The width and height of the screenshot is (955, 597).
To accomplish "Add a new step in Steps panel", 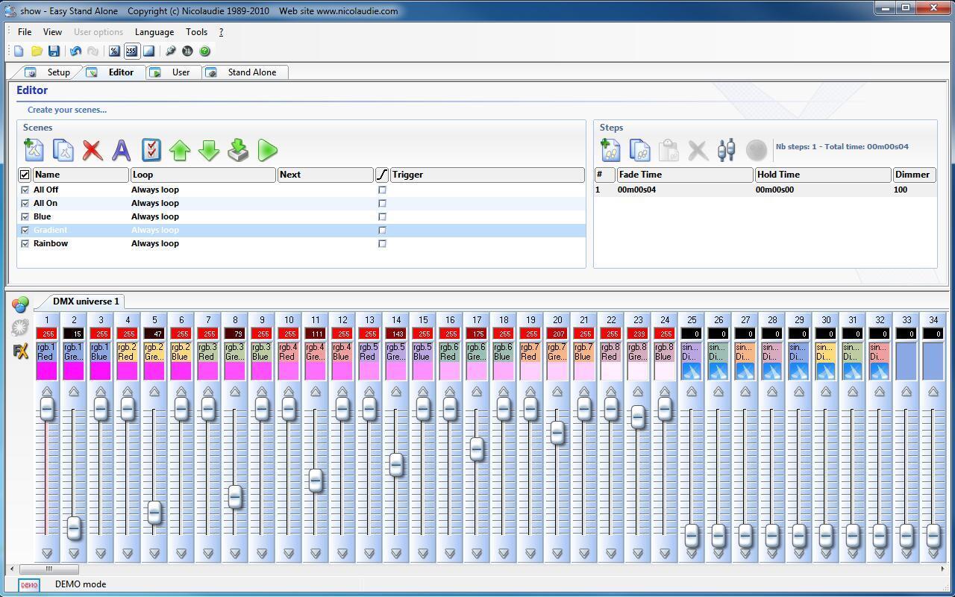I will 610,150.
